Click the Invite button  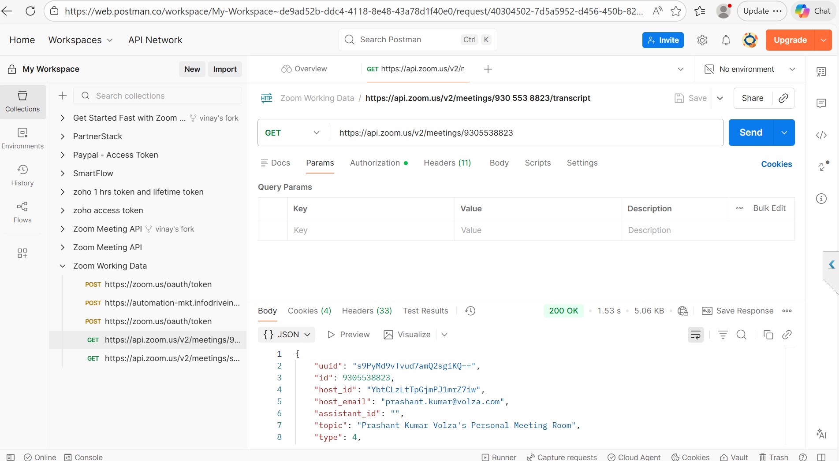point(663,40)
